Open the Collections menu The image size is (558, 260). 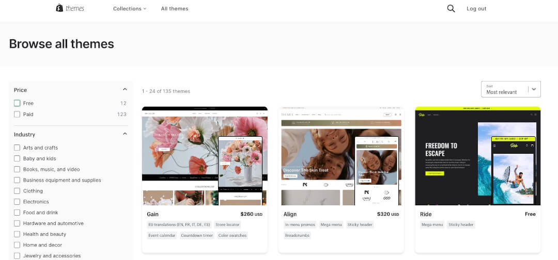coord(130,9)
